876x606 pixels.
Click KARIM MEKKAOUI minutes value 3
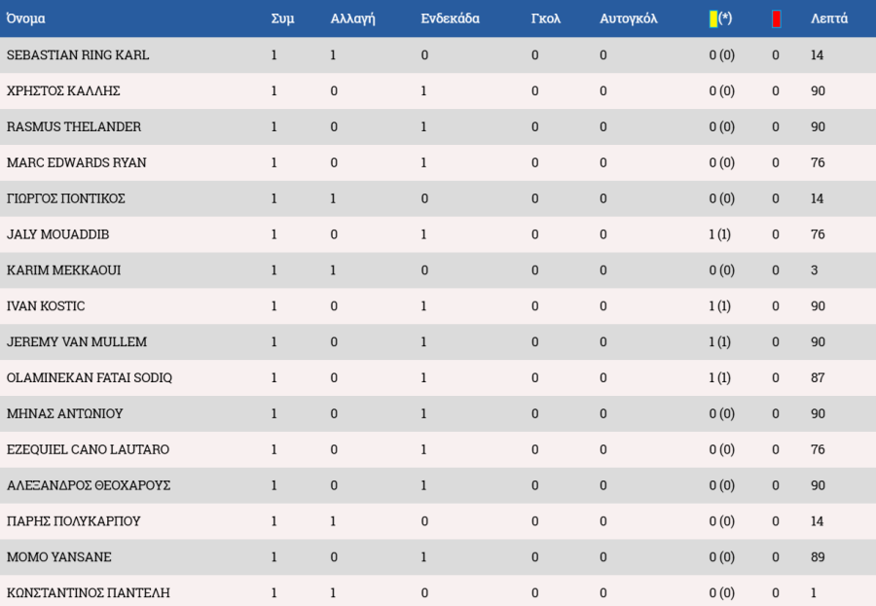pos(814,270)
